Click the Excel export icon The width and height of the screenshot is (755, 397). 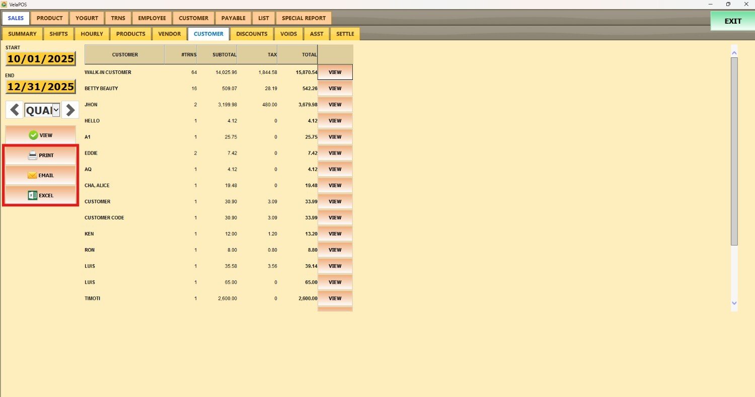click(32, 195)
